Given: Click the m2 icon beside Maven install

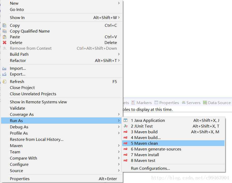Looking at the screenshot, I should [x=125, y=155].
